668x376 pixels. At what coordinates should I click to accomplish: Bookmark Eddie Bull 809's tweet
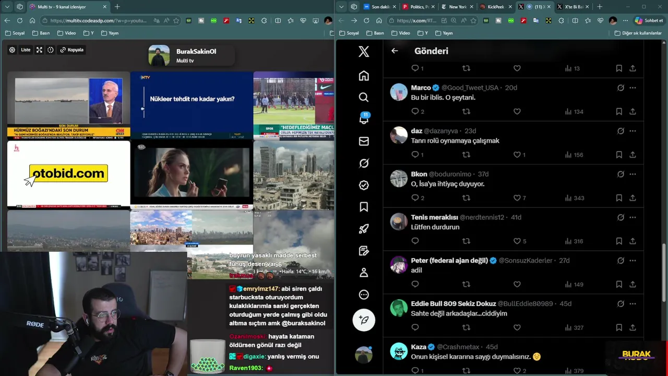click(x=619, y=327)
